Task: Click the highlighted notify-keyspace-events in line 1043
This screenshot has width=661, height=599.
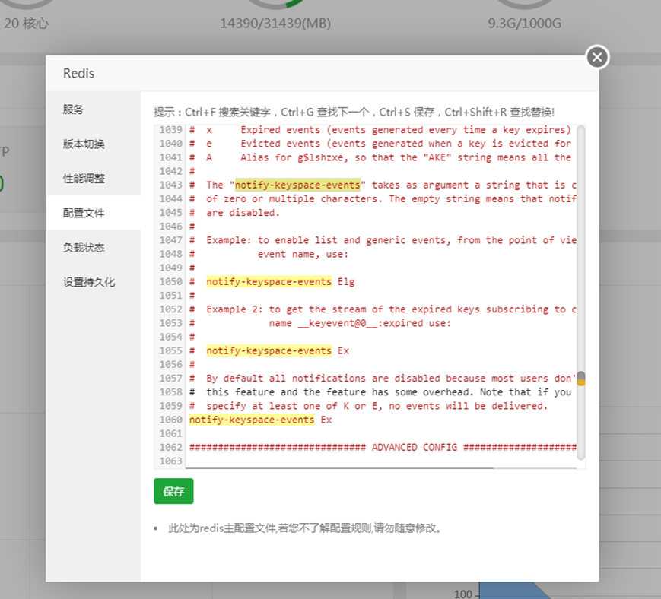Action: pos(297,185)
